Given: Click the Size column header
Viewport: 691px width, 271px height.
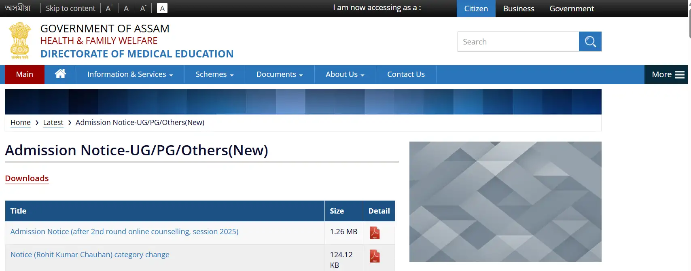Looking at the screenshot, I should 343,211.
